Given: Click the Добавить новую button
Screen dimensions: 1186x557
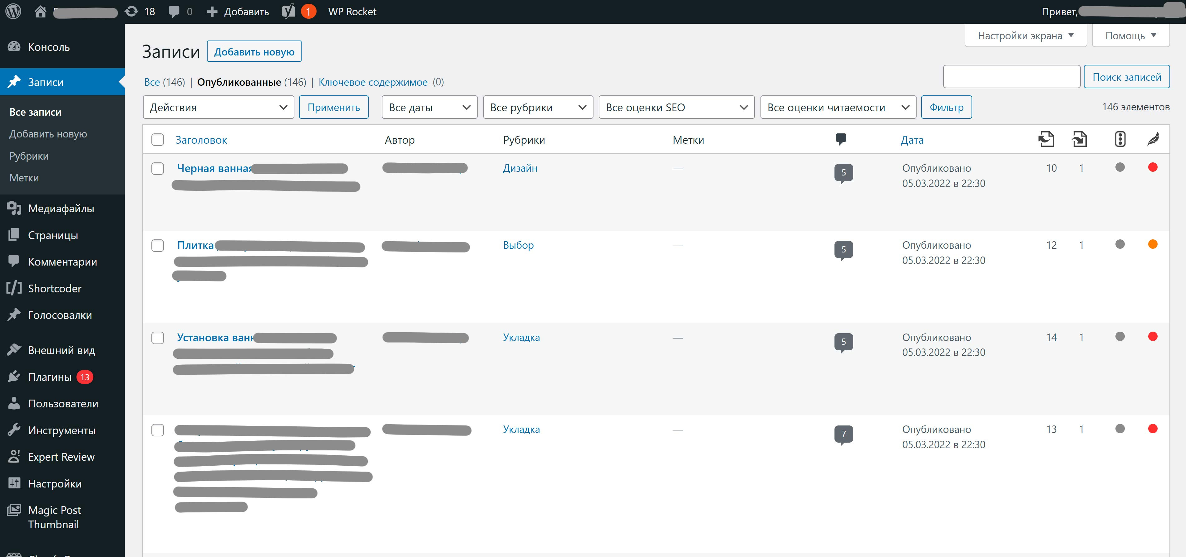Looking at the screenshot, I should point(254,51).
